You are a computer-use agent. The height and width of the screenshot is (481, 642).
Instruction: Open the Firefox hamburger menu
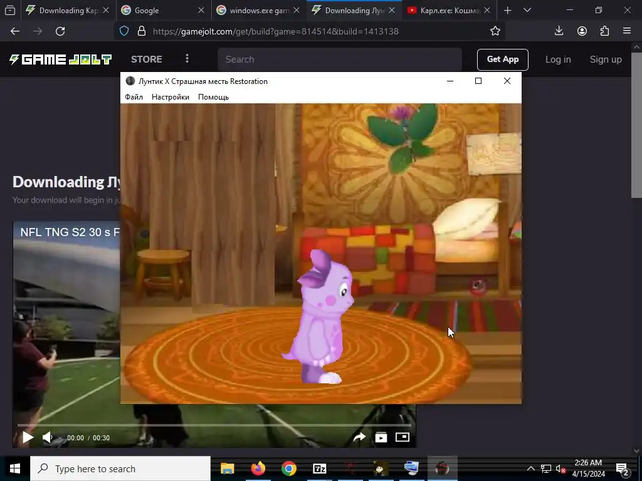click(x=627, y=31)
